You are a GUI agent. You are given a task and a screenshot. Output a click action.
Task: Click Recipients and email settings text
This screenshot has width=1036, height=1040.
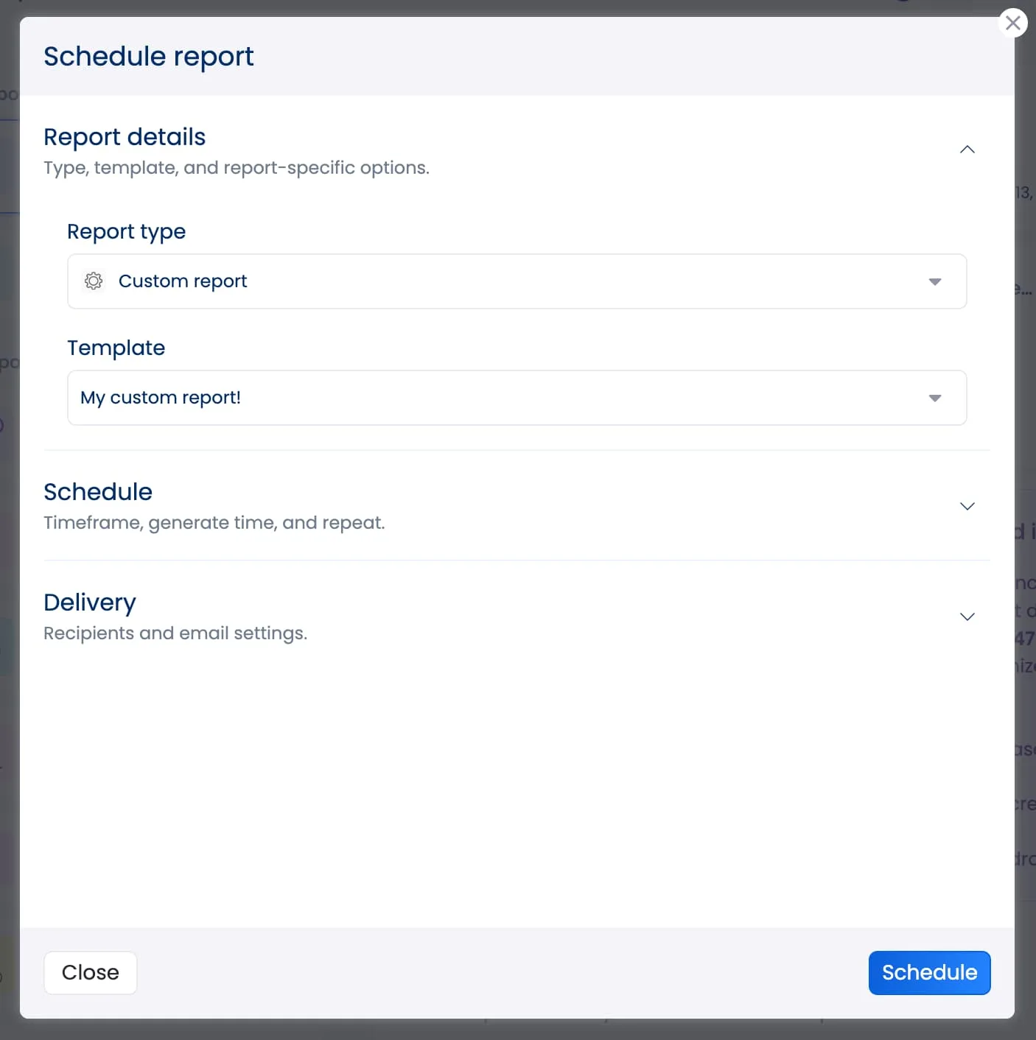pos(175,633)
